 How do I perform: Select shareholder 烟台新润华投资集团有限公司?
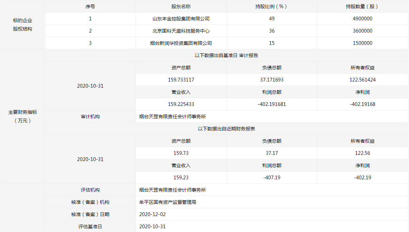(x=181, y=43)
